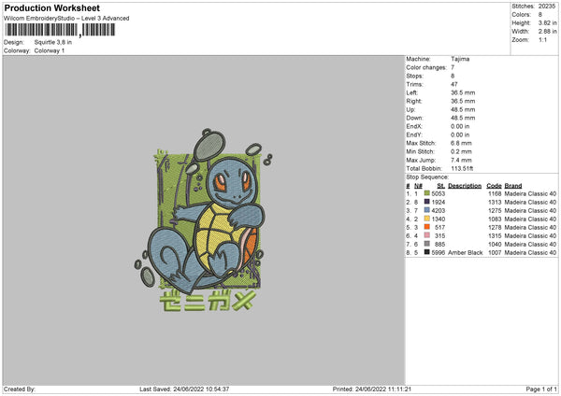The width and height of the screenshot is (561, 396).
Task: Click the 'St.' column header
Action: (440, 186)
